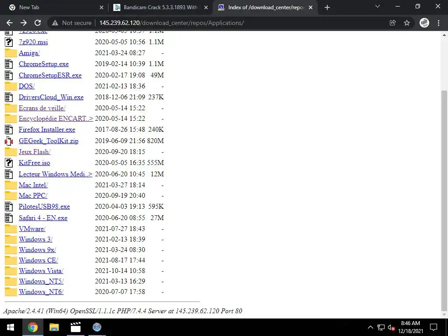This screenshot has height=336, width=448.
Task: Click the scrollbar up arrow
Action: point(444,35)
